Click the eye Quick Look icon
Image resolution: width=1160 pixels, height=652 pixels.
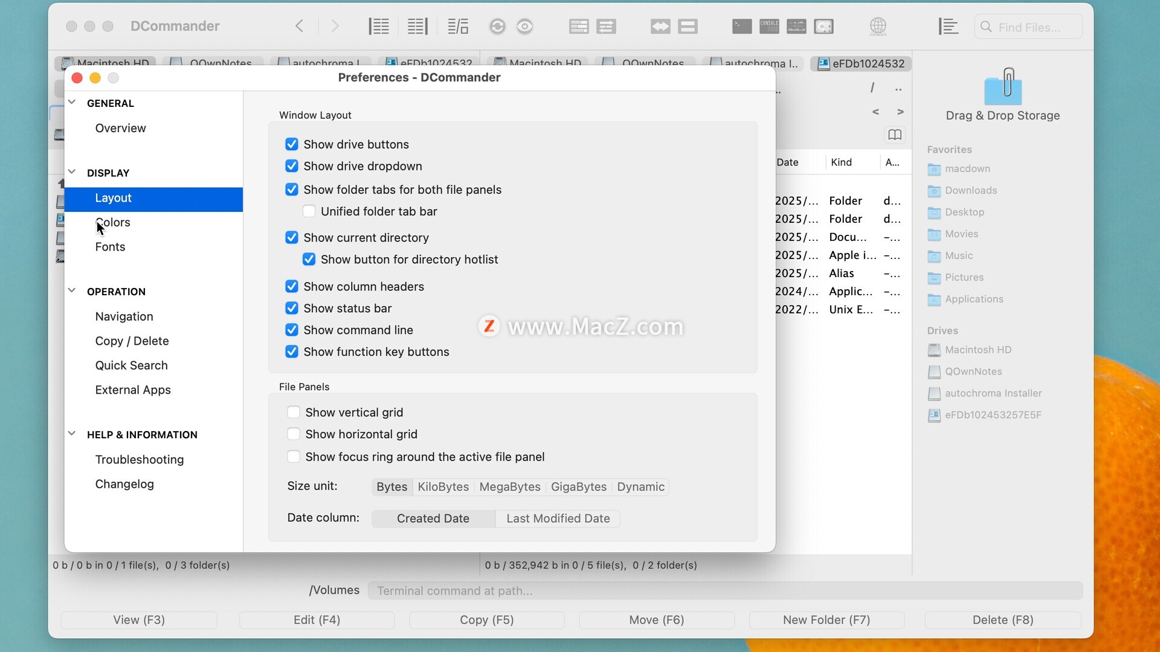pyautogui.click(x=525, y=26)
